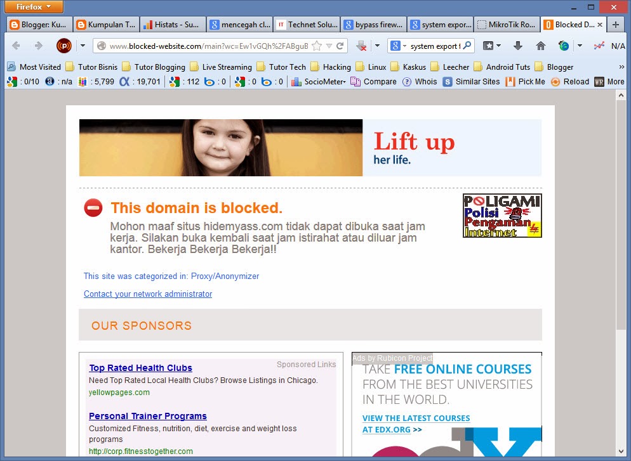Click Contact your network administrator link

pos(148,294)
